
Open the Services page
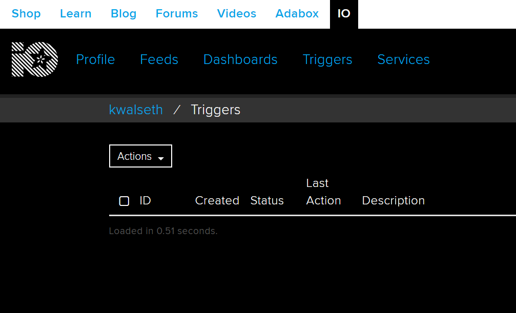[403, 59]
